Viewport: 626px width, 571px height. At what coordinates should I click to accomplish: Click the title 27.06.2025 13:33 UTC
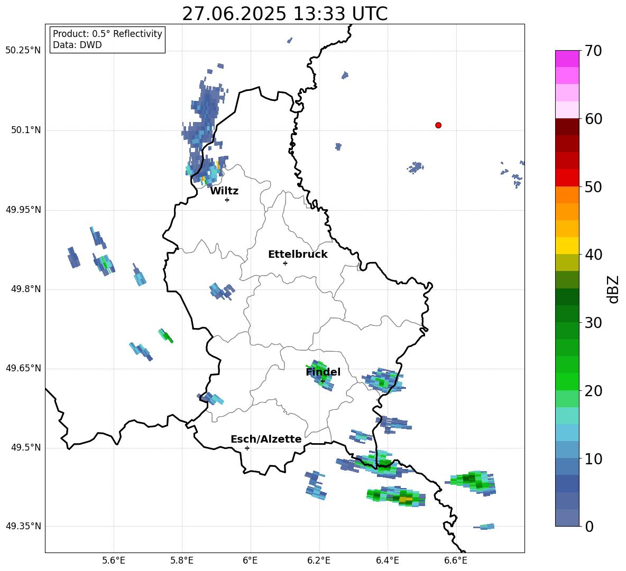(285, 14)
